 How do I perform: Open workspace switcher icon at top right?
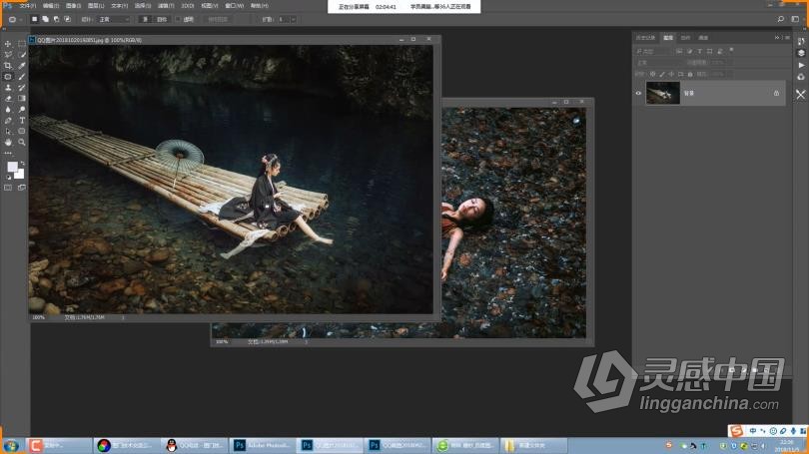point(795,19)
